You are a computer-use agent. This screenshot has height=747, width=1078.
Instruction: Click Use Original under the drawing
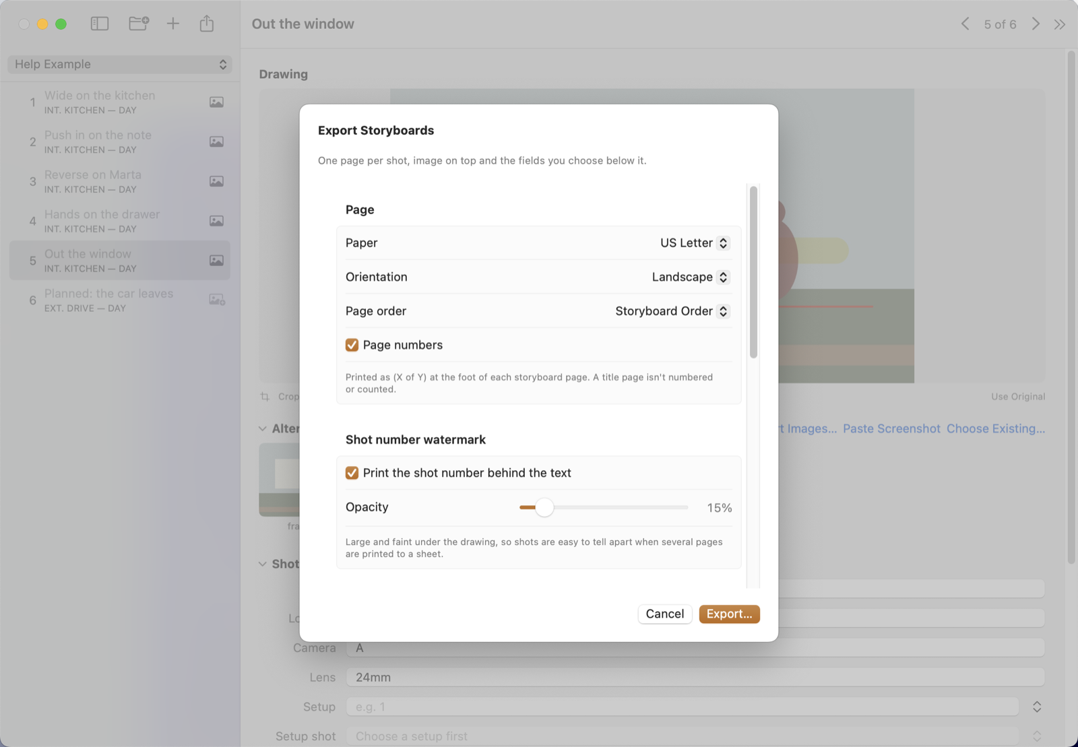(1018, 397)
